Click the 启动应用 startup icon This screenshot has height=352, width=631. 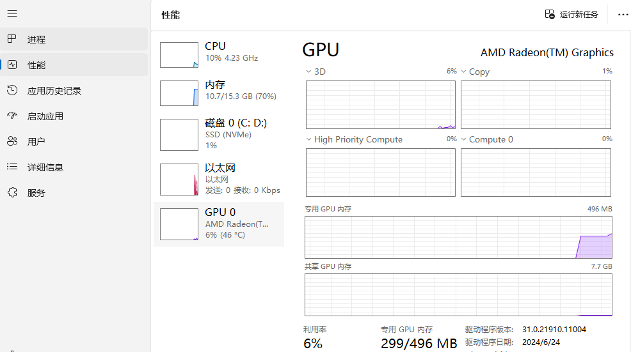tap(12, 116)
